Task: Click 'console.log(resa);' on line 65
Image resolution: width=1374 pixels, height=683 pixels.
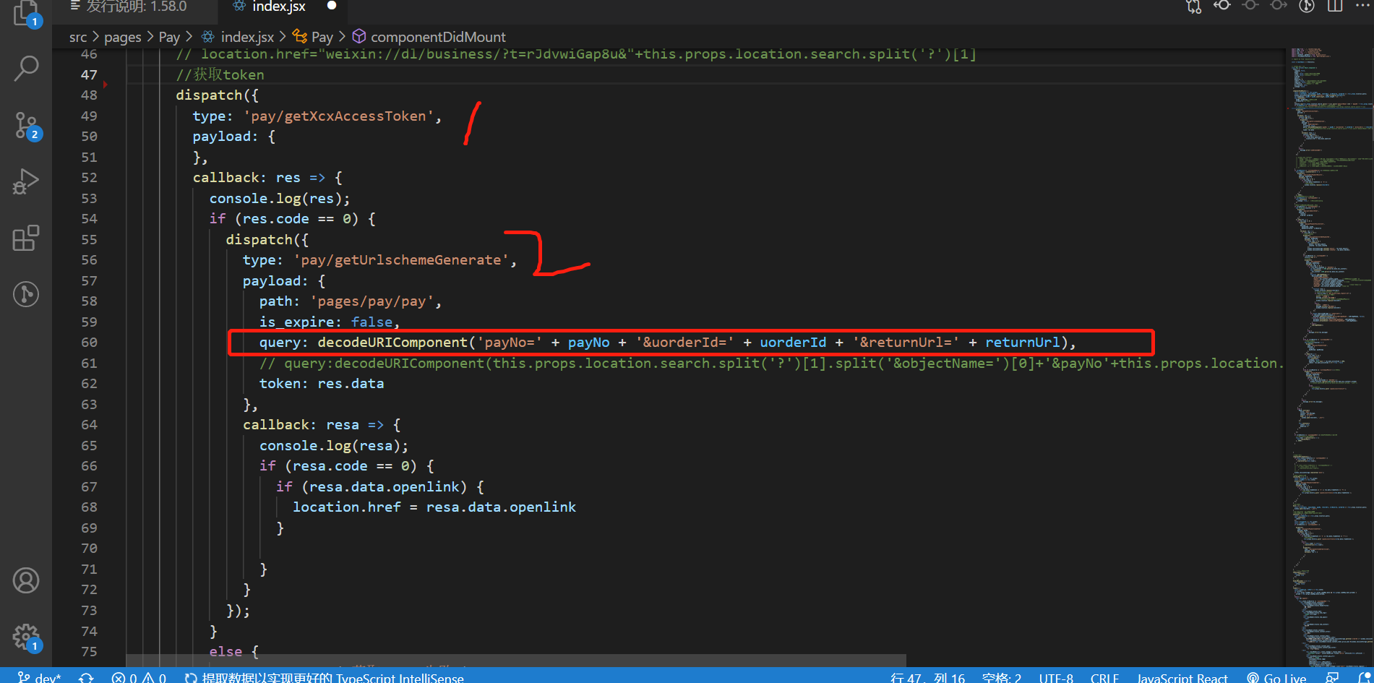Action: coord(334,445)
